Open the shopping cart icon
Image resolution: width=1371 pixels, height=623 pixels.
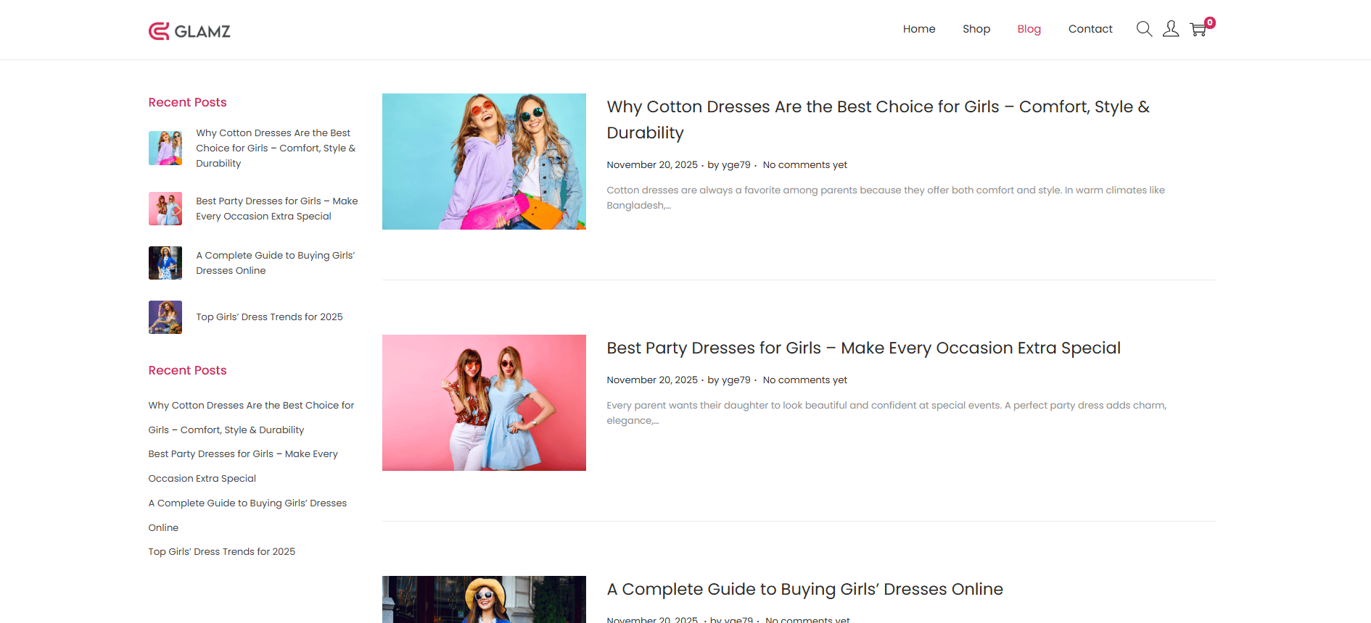point(1198,30)
